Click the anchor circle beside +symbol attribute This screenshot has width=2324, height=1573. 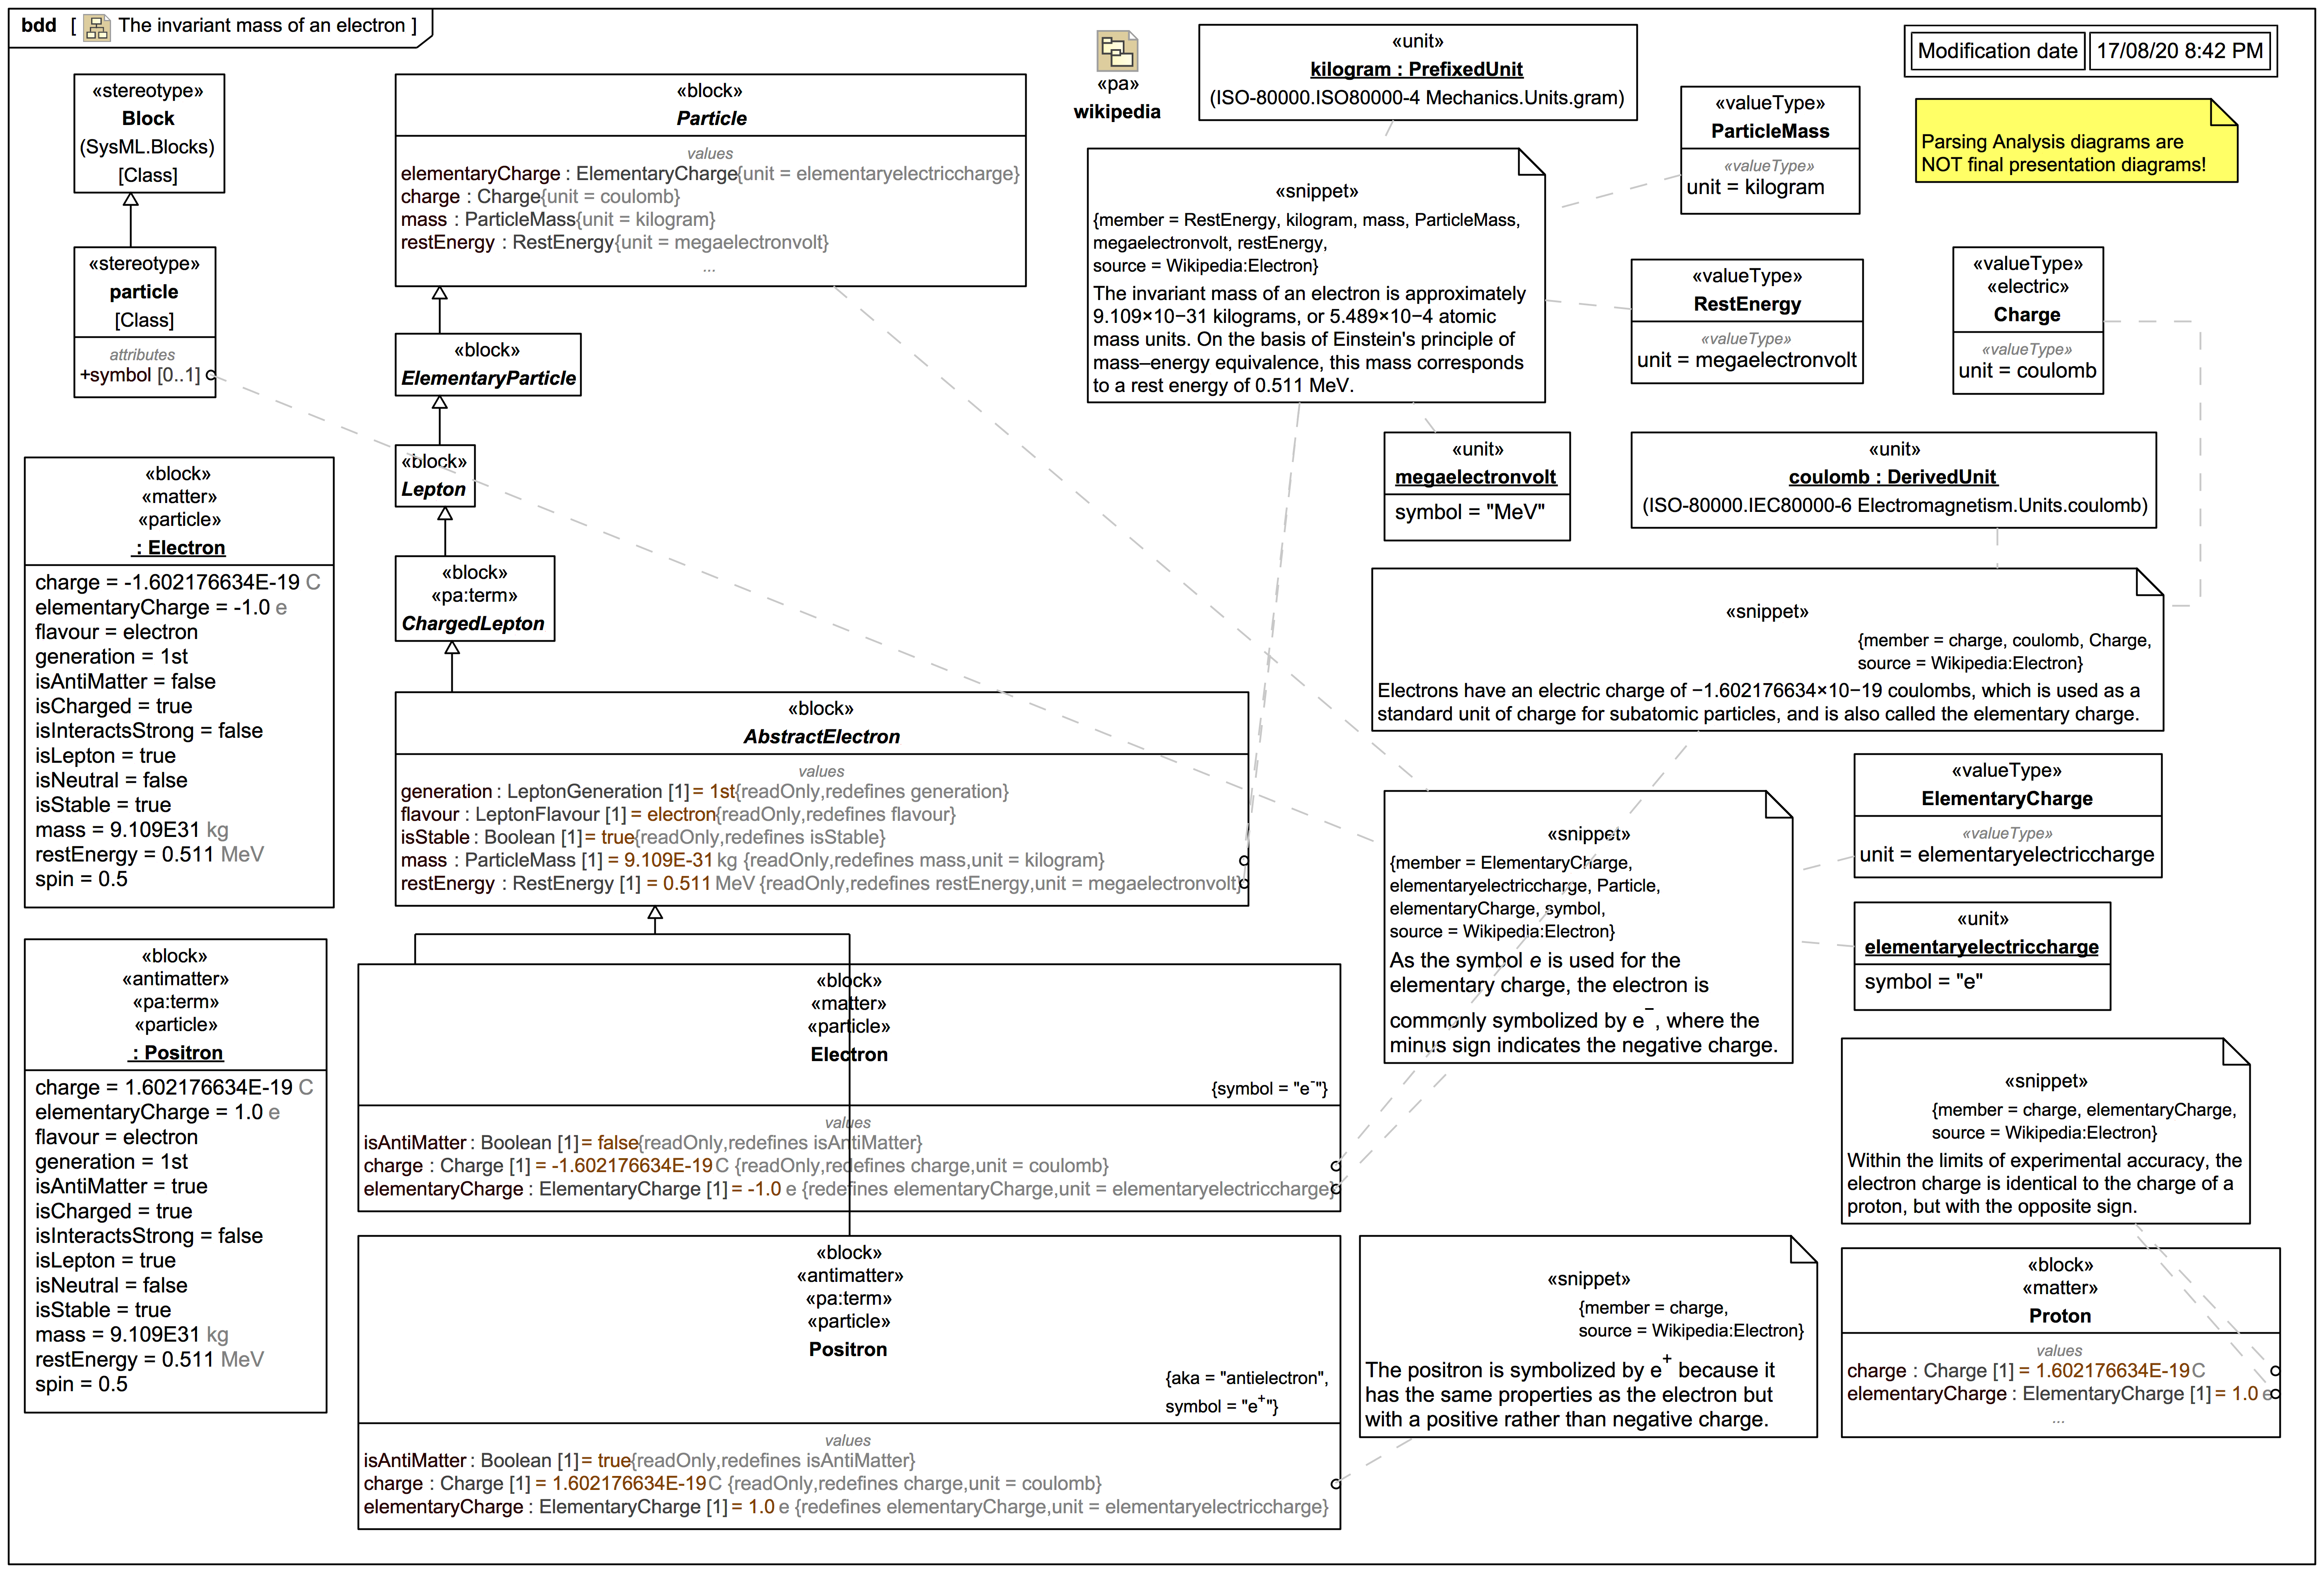pos(211,375)
